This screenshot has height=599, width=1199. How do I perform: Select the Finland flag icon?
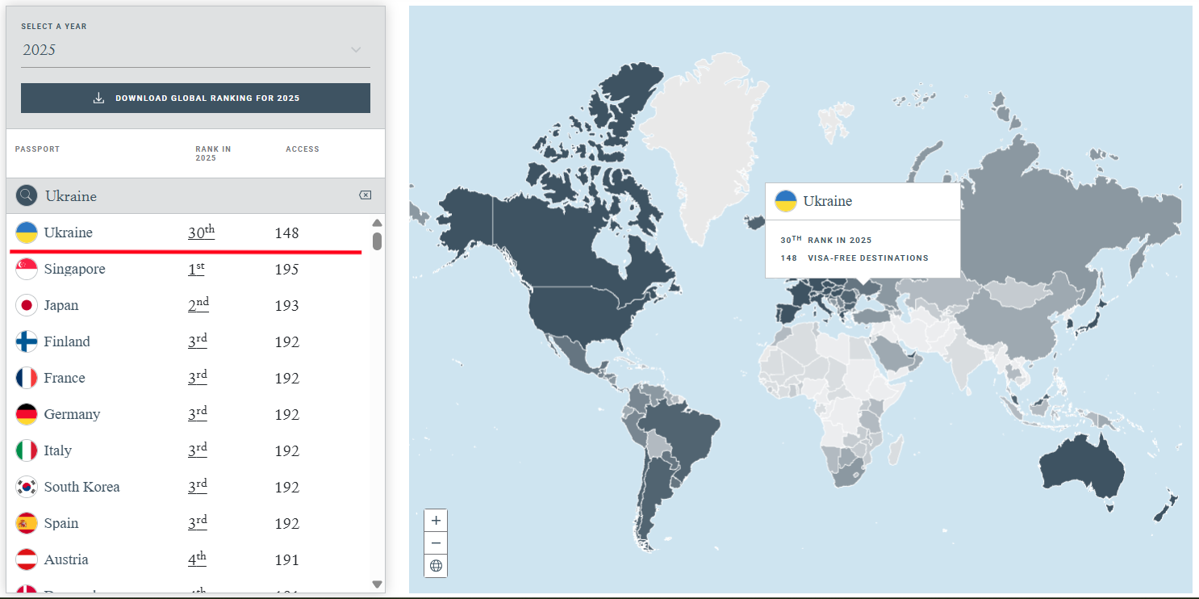26,341
